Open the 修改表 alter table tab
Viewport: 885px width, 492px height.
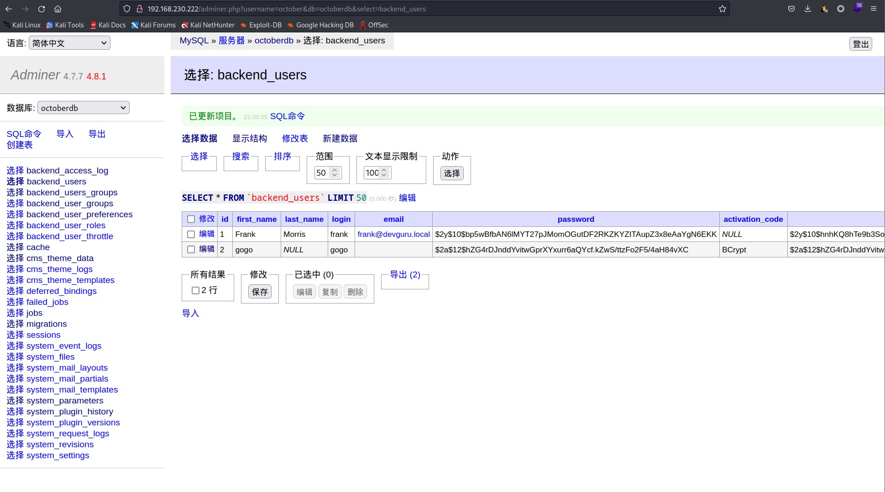pos(295,138)
